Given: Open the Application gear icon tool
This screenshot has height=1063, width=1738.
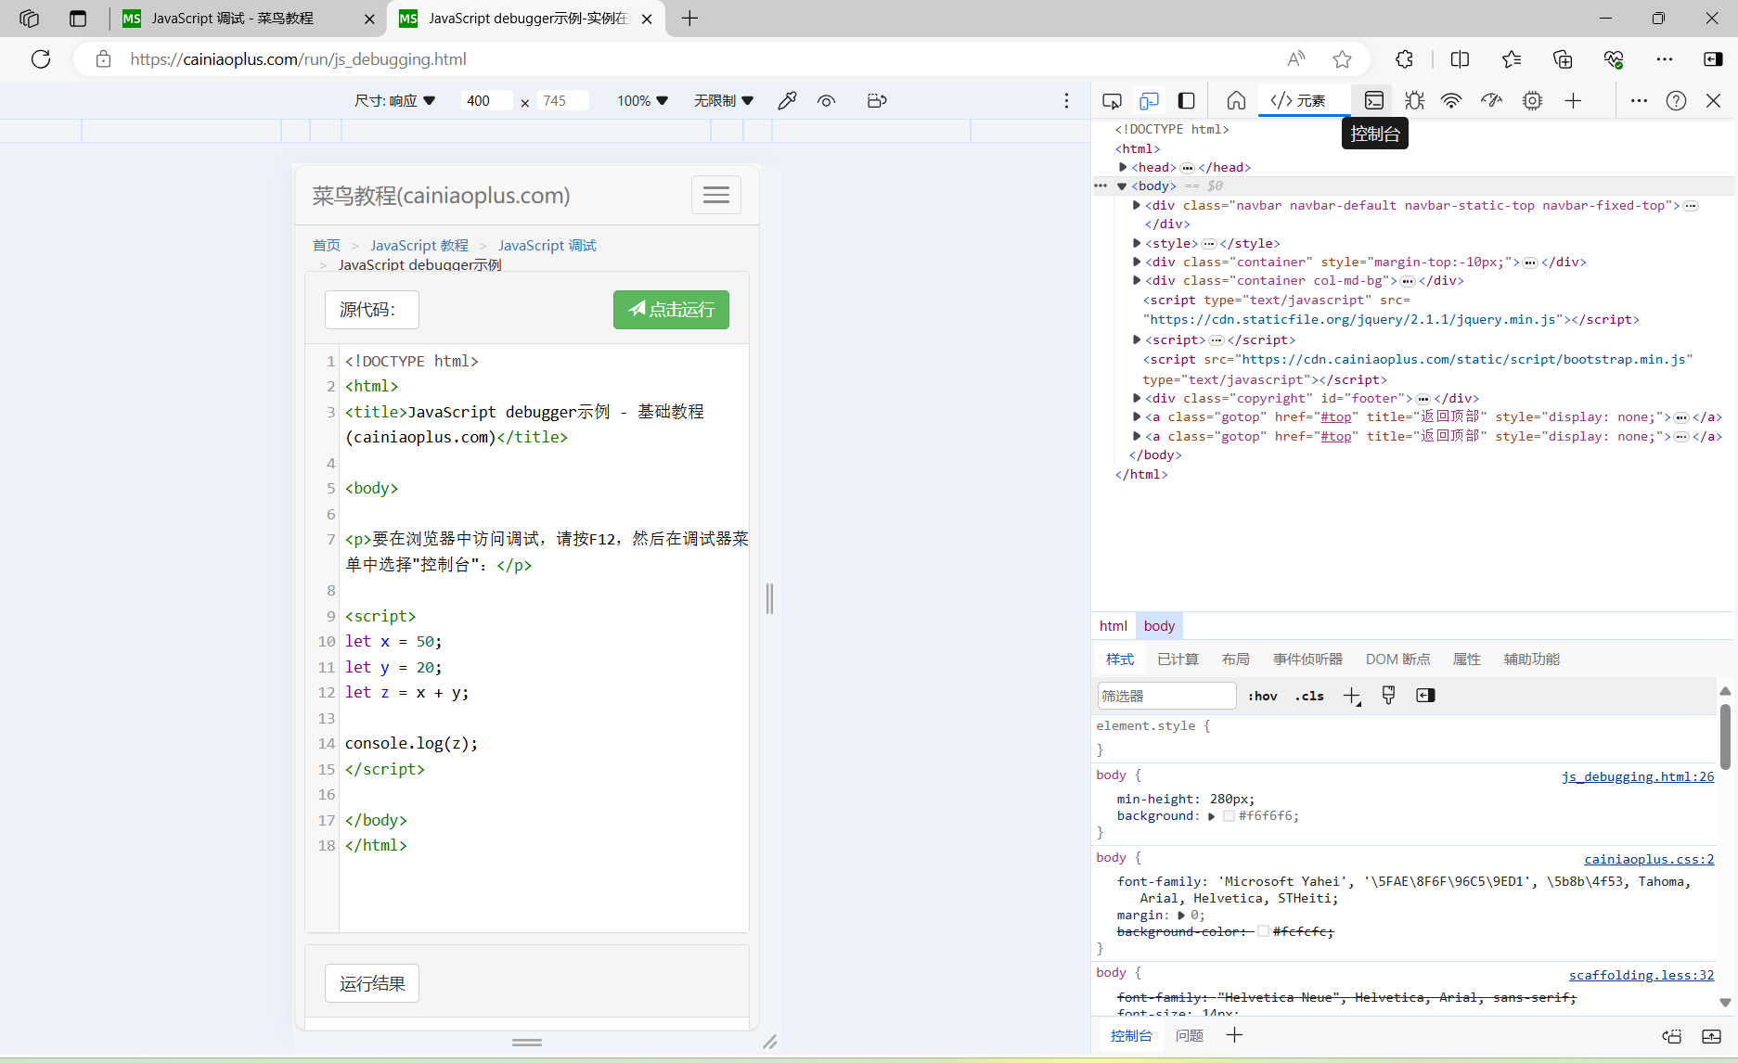Looking at the screenshot, I should (1532, 100).
